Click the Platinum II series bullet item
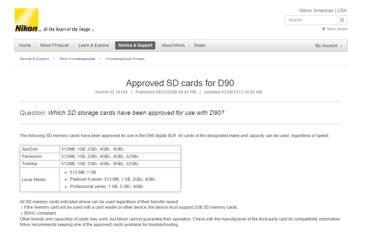 coord(112,179)
